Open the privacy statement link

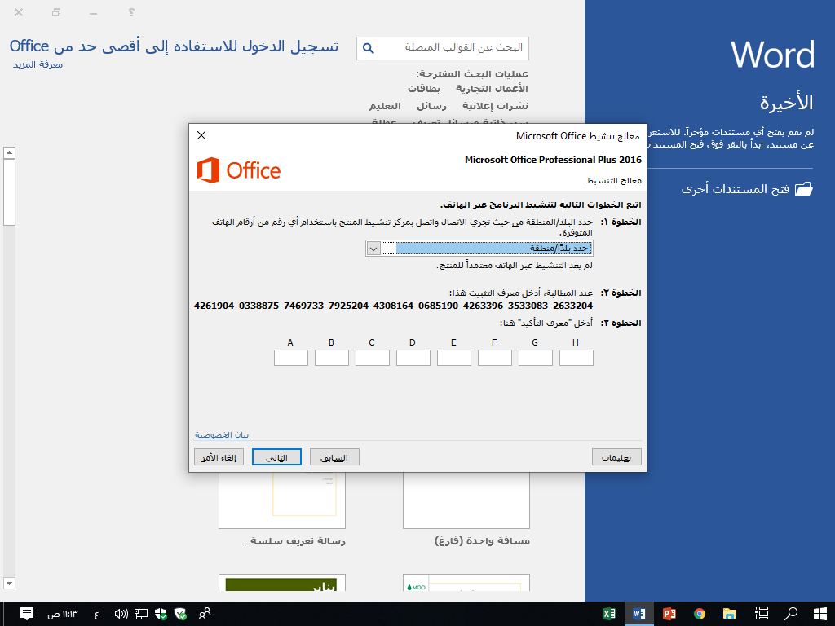tap(222, 434)
